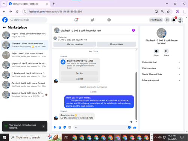Viewport: 188px width, 141px height.
Task: Show hidden system tray icons
Action: (155, 137)
